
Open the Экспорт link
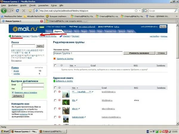click(75, 36)
